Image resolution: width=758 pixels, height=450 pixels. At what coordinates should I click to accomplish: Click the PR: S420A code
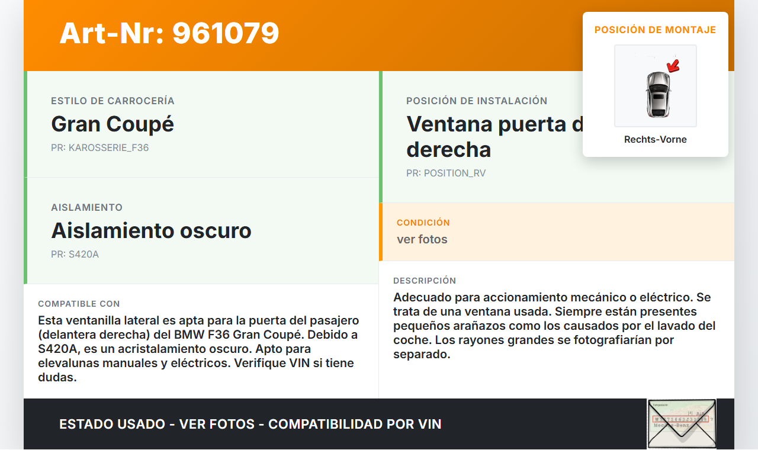[75, 255]
